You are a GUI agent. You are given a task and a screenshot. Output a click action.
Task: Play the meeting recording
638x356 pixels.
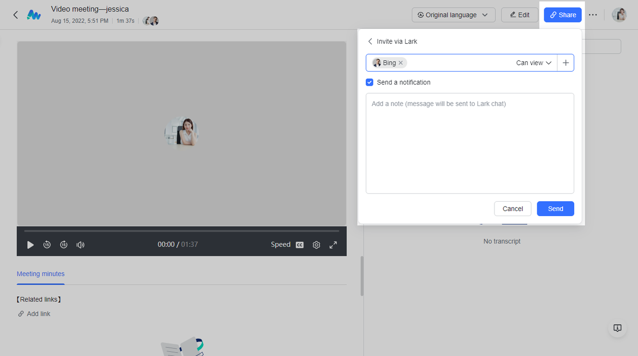point(30,244)
